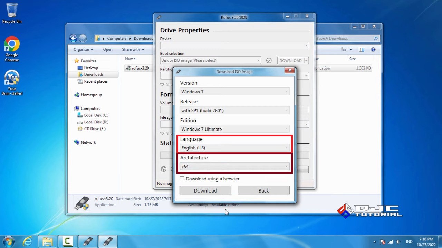The width and height of the screenshot is (442, 248).
Task: Click the Change your view icon
Action: click(344, 50)
